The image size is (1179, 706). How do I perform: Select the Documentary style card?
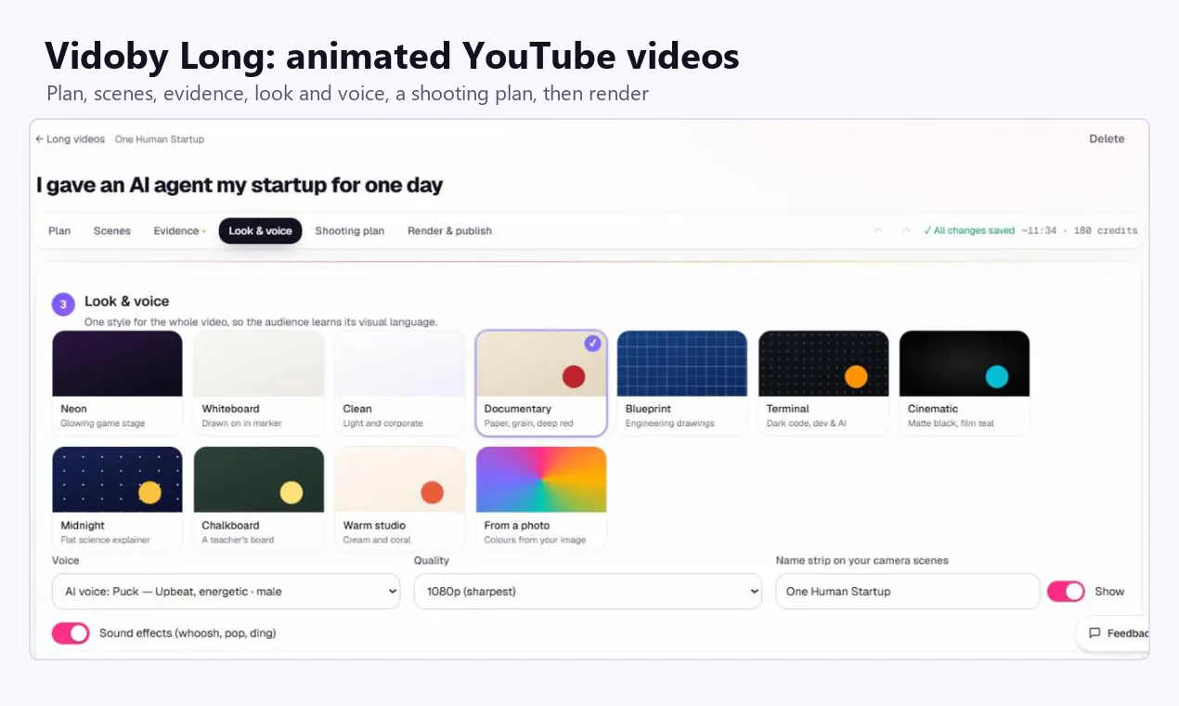pyautogui.click(x=541, y=383)
